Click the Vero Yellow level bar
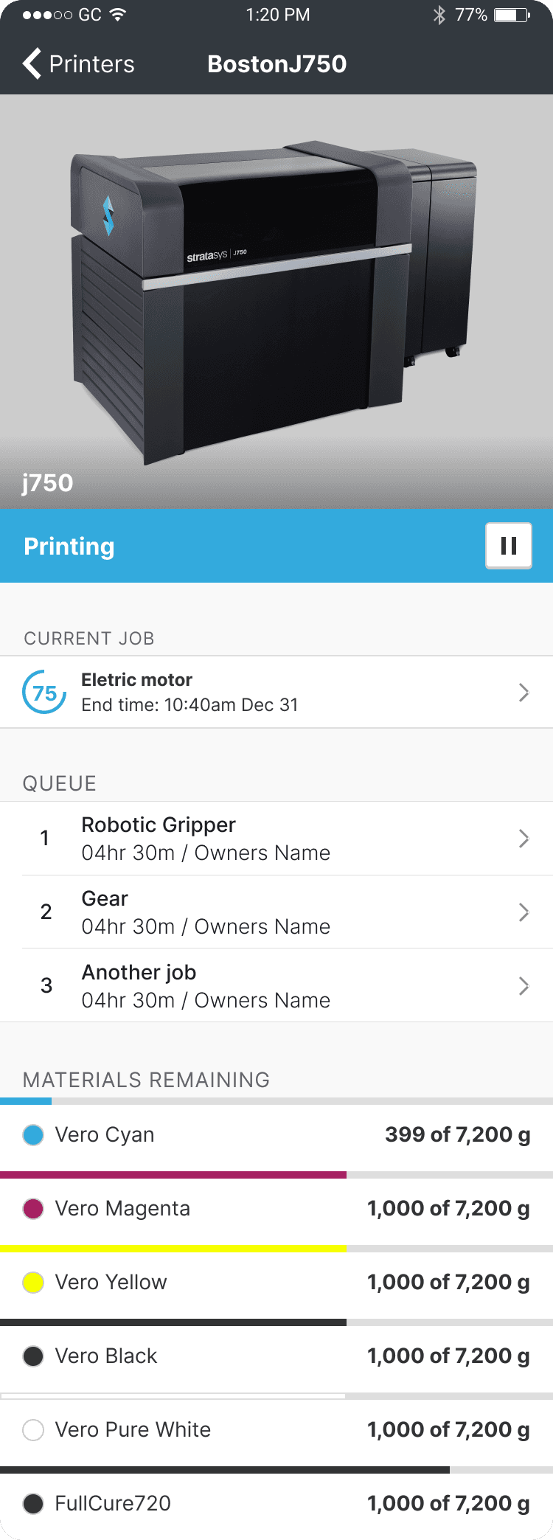Image resolution: width=553 pixels, height=1540 pixels. coord(276,1249)
